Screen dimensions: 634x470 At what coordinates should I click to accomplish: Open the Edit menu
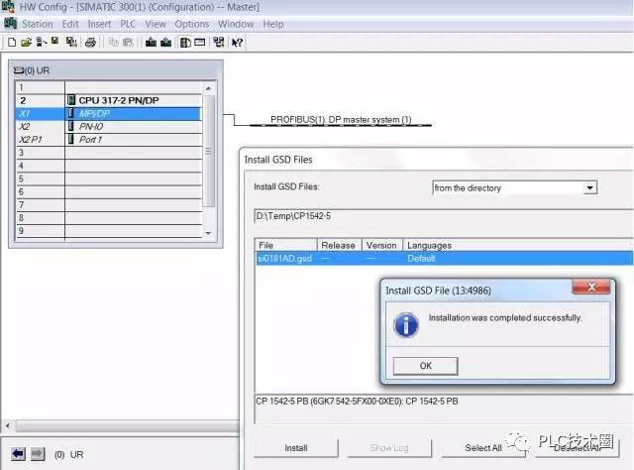[70, 24]
